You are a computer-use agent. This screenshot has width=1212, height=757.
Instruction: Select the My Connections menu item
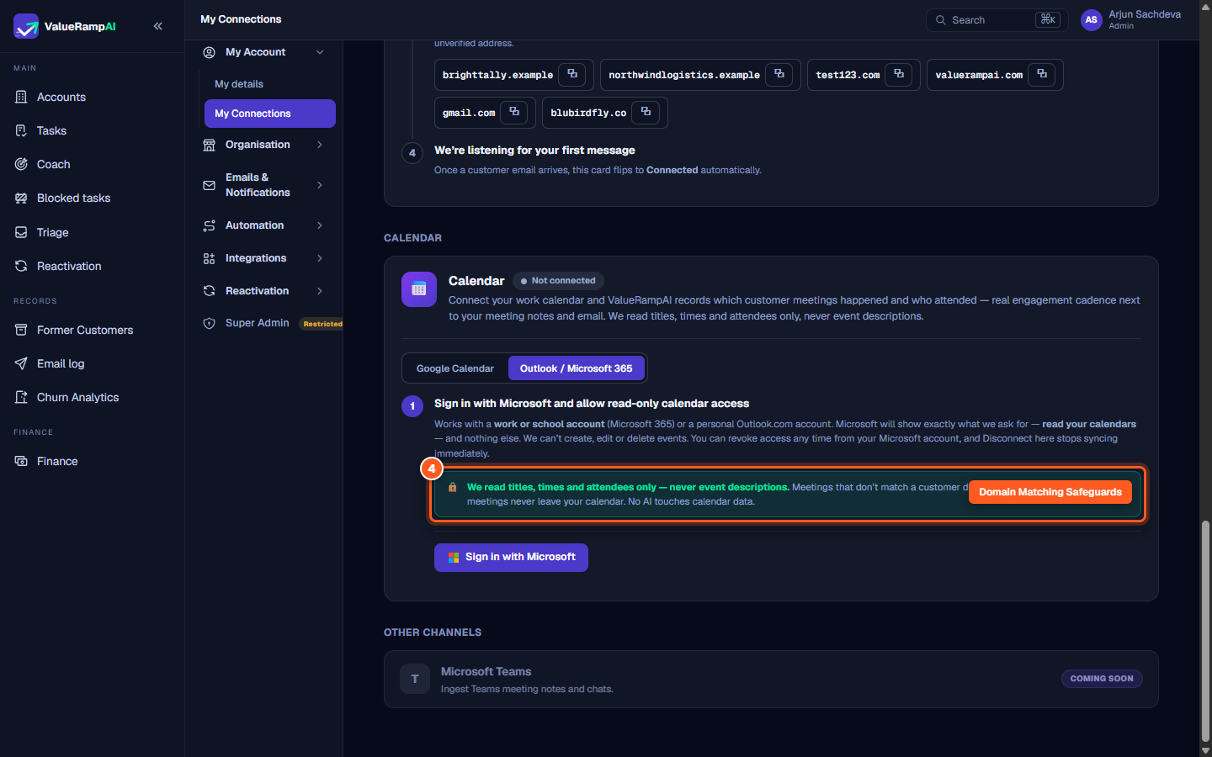[269, 114]
